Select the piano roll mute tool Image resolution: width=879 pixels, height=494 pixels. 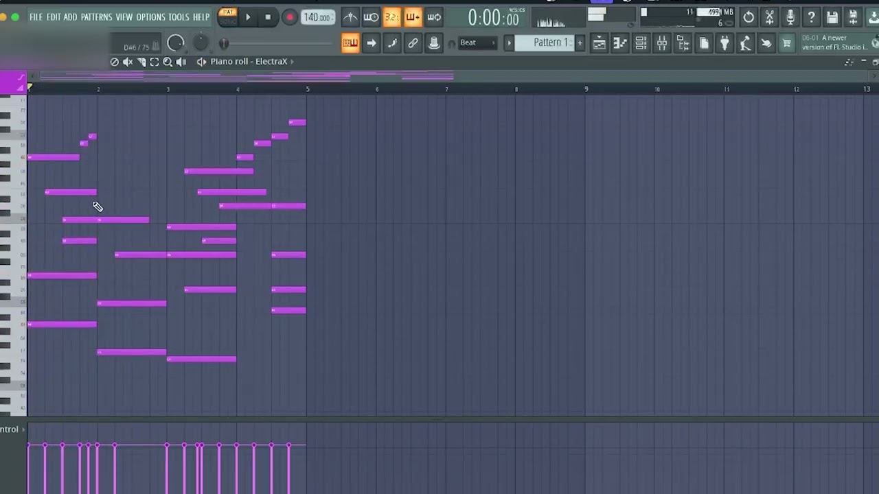[x=128, y=62]
